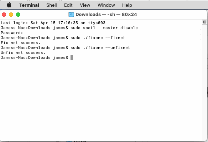Open the Edit menu
This screenshot has width=208, height=142.
(68, 5)
